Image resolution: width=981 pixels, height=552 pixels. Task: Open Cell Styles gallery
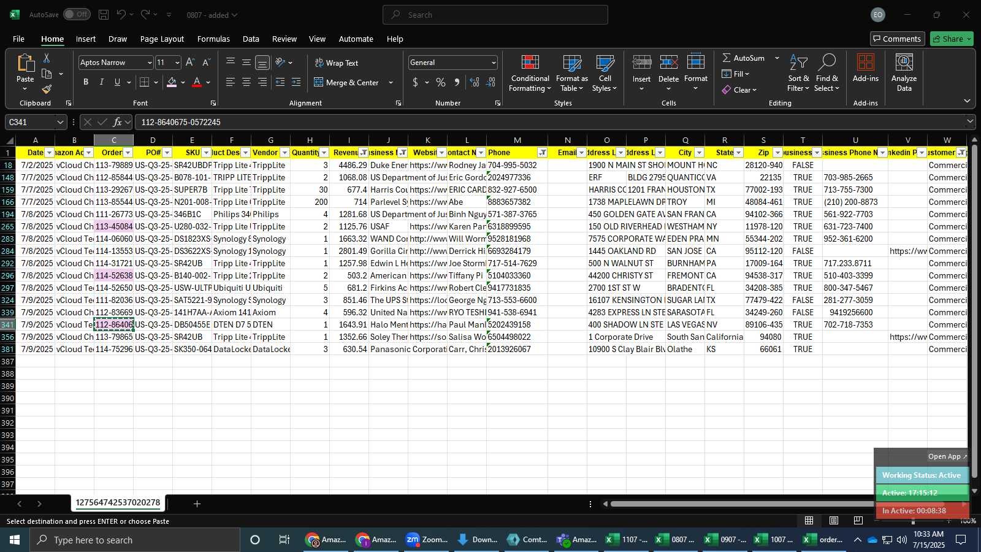[x=605, y=73]
